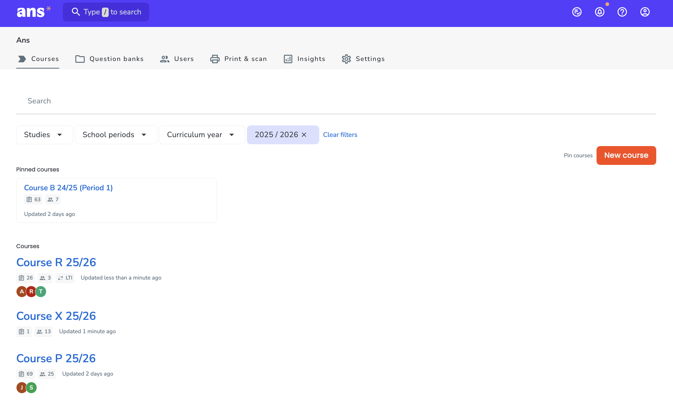
Task: Click assignments badge 26 on Course R
Action: pos(25,278)
